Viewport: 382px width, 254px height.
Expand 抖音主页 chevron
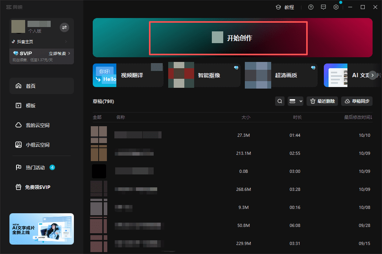(66, 42)
